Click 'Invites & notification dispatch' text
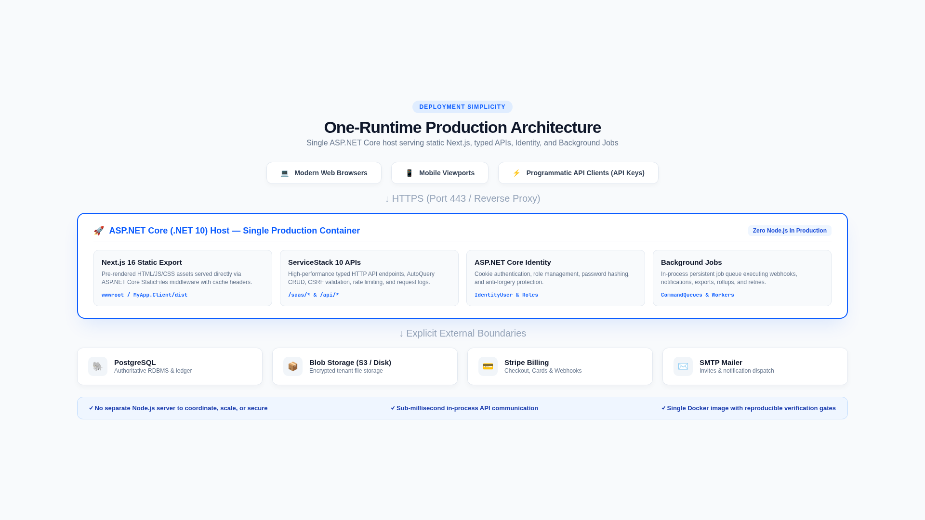925x520 pixels. point(737,371)
